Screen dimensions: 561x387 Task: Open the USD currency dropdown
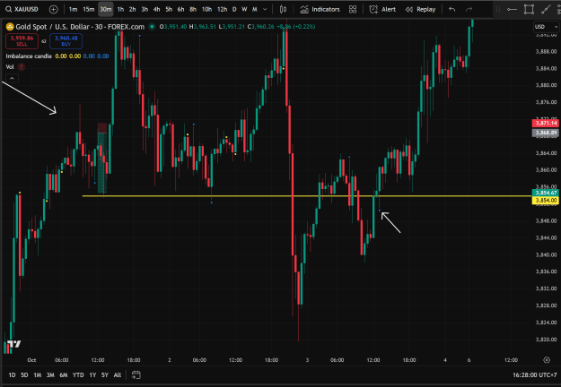(546, 27)
